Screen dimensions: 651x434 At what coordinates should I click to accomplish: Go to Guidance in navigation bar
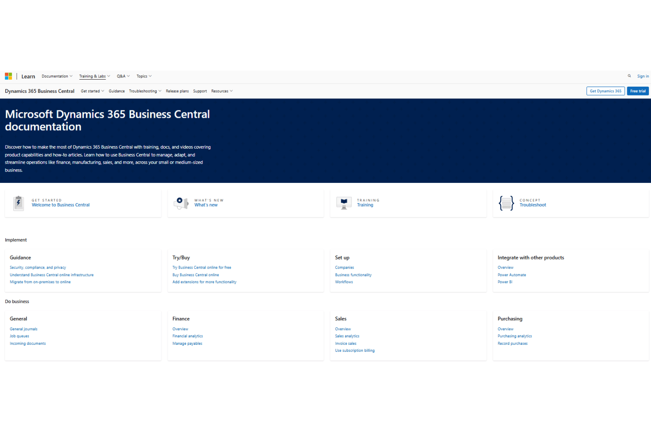pos(117,91)
